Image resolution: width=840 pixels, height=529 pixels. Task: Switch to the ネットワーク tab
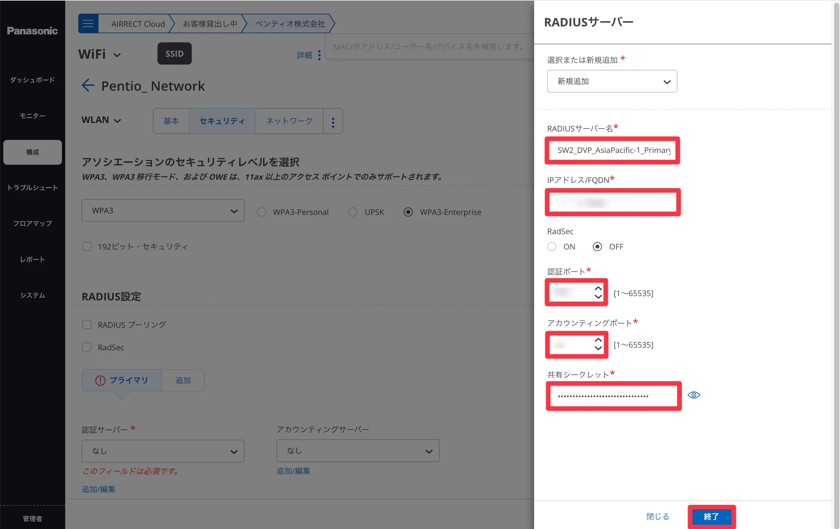(289, 121)
